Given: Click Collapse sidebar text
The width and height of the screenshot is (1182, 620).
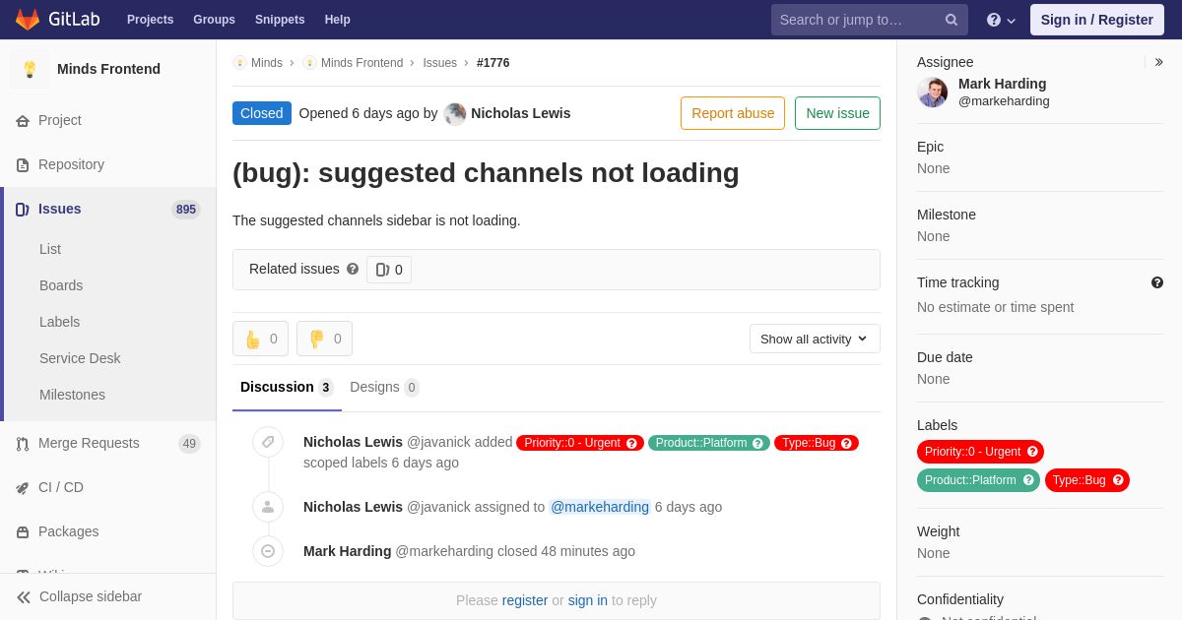Looking at the screenshot, I should point(91,597).
